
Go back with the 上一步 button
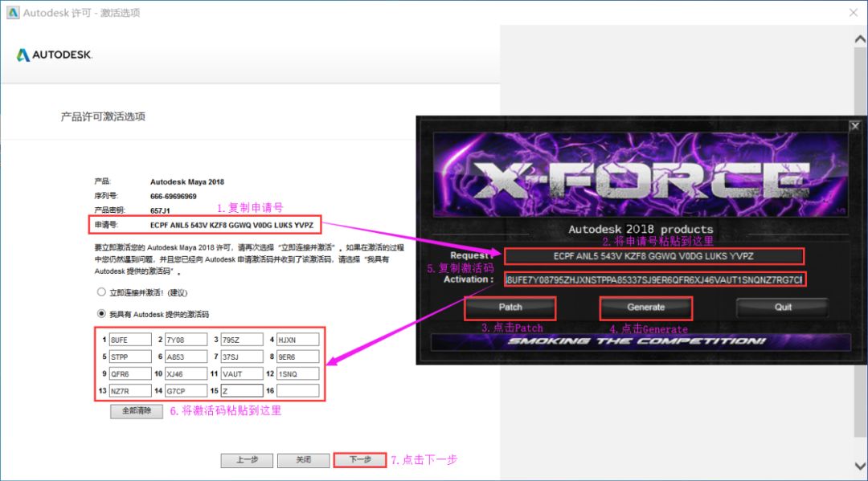(247, 460)
